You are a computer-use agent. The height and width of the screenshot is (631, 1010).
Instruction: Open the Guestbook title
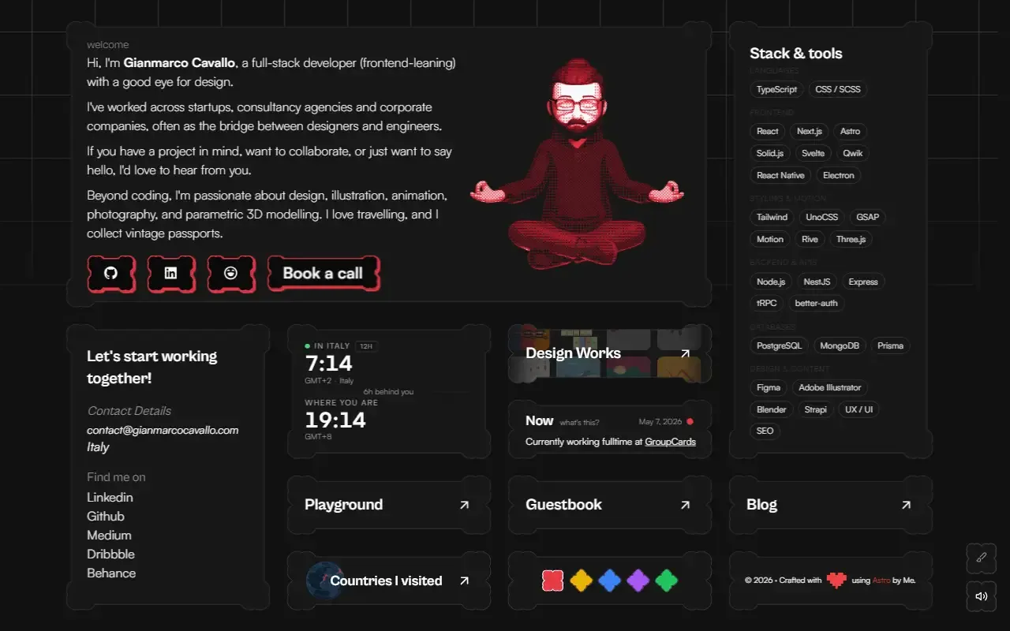[x=563, y=505]
